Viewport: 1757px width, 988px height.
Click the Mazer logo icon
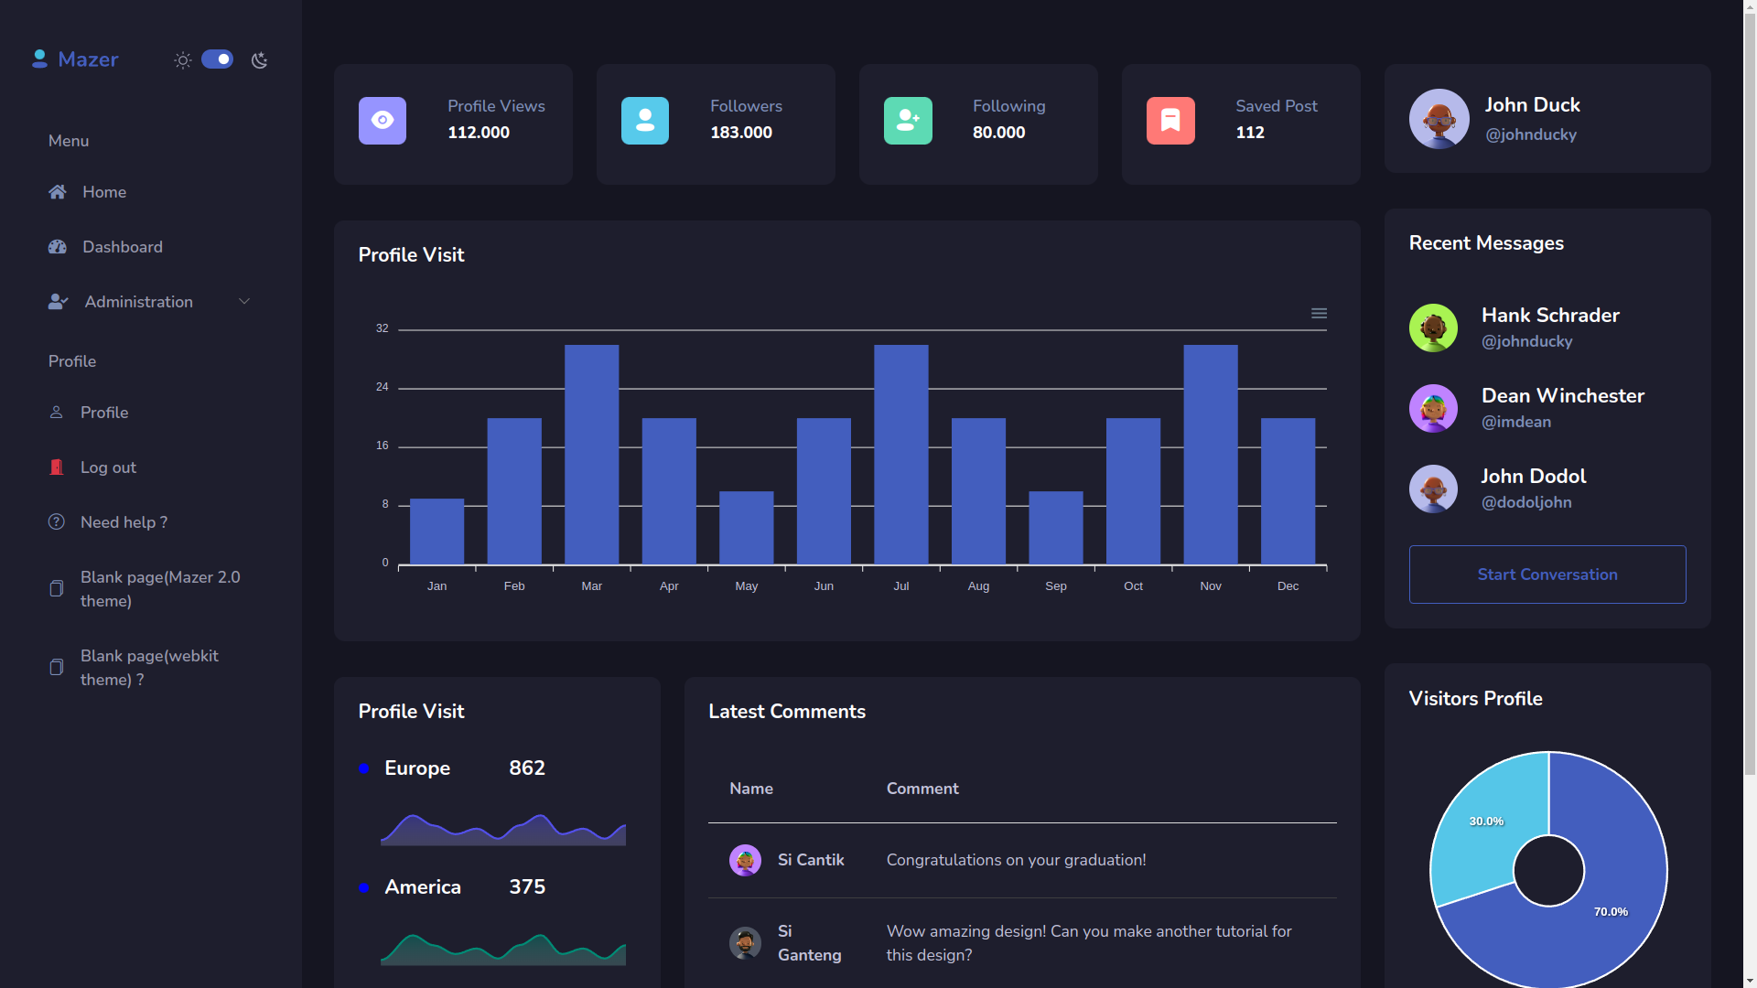pos(39,59)
